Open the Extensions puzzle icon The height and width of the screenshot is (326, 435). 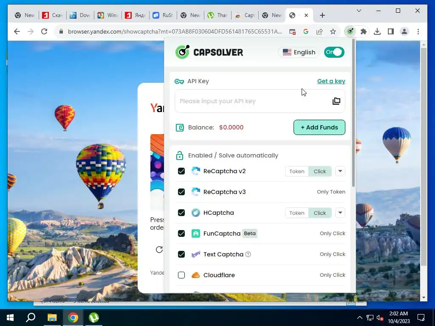pyautogui.click(x=364, y=31)
